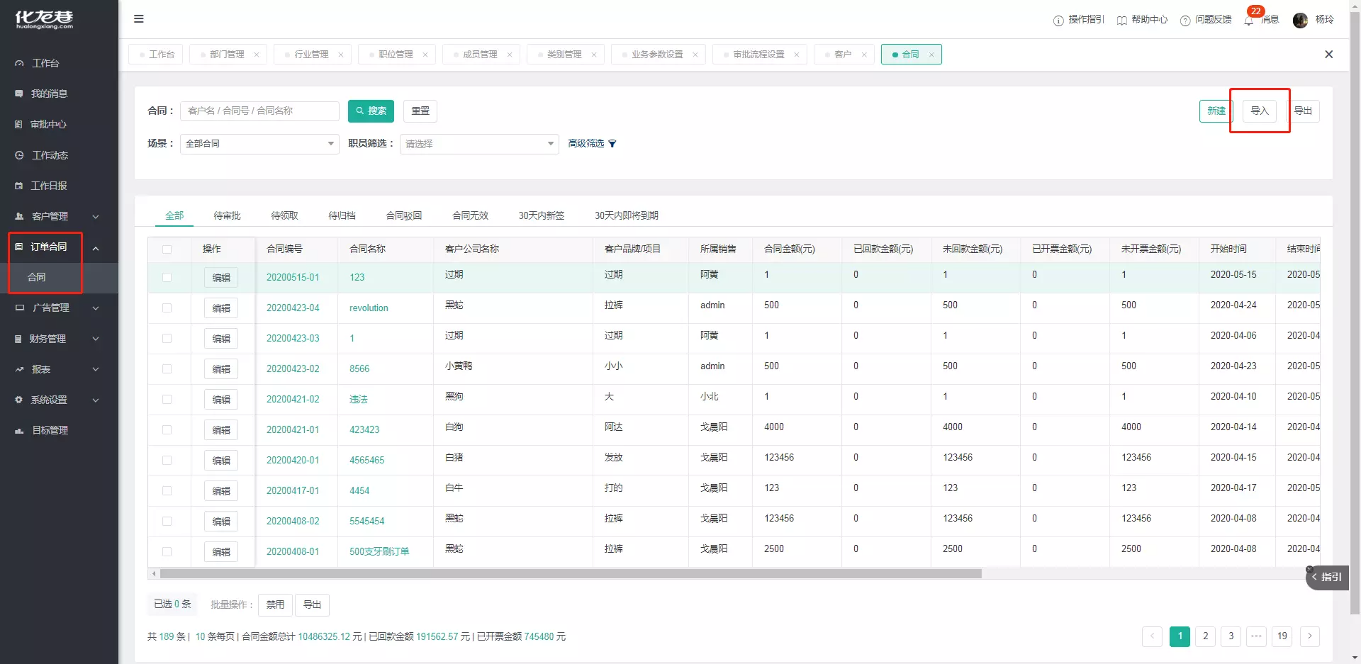This screenshot has height=664, width=1361.
Task: Check the row for contract 20200420-01
Action: click(x=167, y=461)
